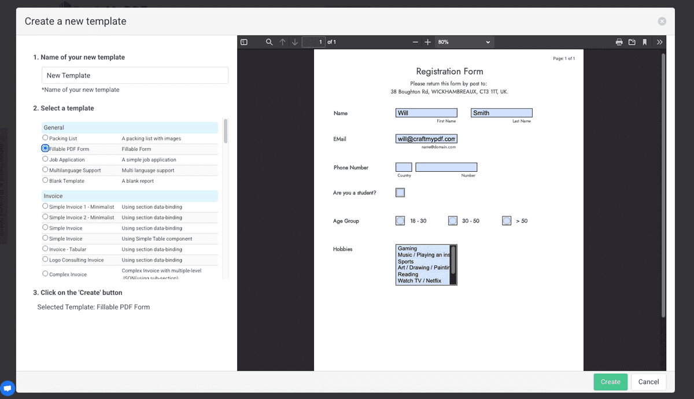Zoom in on the PDF preview
694x399 pixels.
pyautogui.click(x=428, y=42)
